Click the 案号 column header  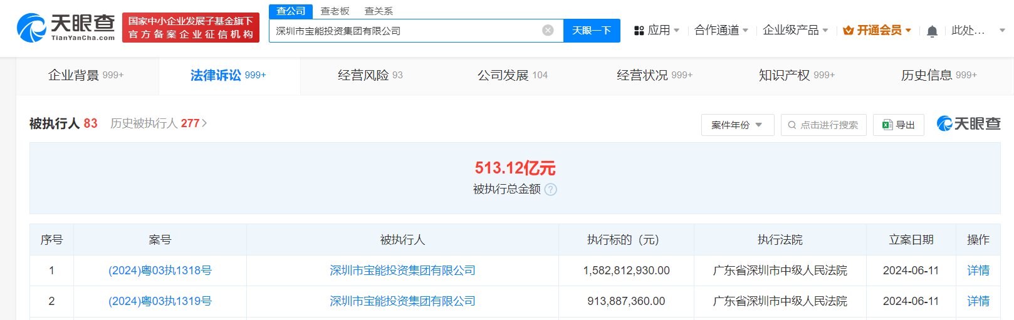160,240
